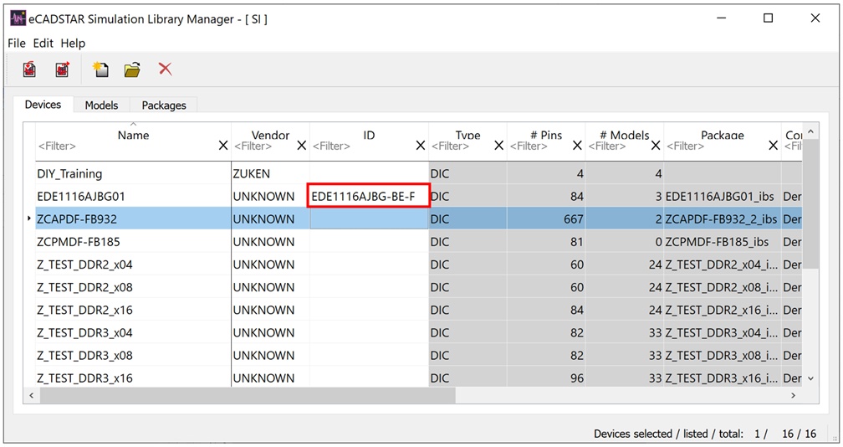Viewport: 843px width, 447px height.
Task: Clear the Type column filter
Action: tap(499, 146)
